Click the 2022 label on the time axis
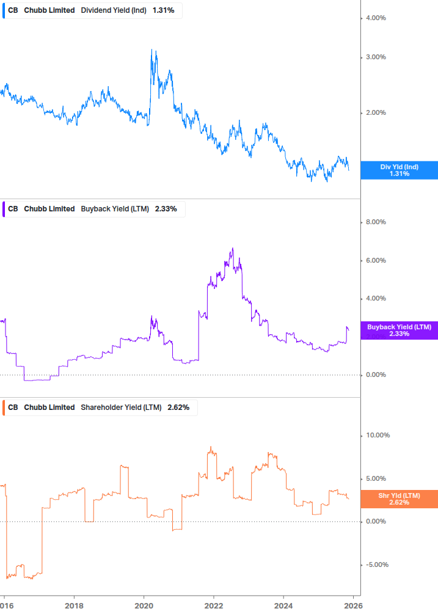Image resolution: width=438 pixels, height=614 pixels. (214, 606)
